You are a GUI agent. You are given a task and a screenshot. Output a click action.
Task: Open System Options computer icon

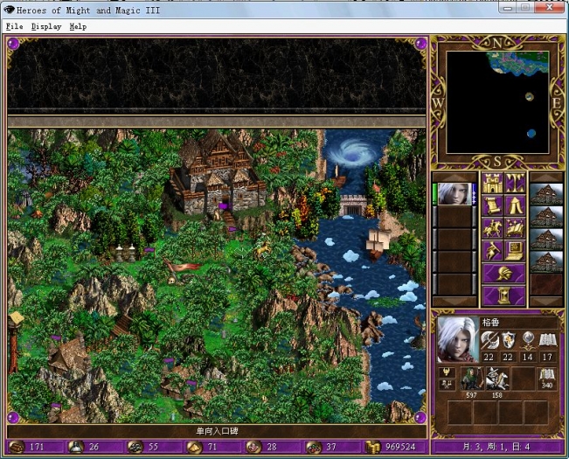[515, 251]
